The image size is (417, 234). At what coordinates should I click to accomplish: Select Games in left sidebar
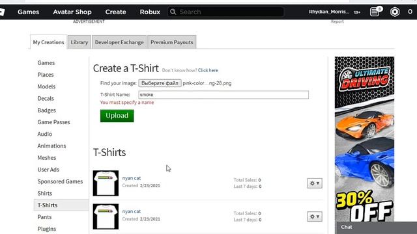click(x=46, y=63)
